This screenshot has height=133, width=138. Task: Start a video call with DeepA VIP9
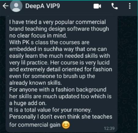click(97, 6)
